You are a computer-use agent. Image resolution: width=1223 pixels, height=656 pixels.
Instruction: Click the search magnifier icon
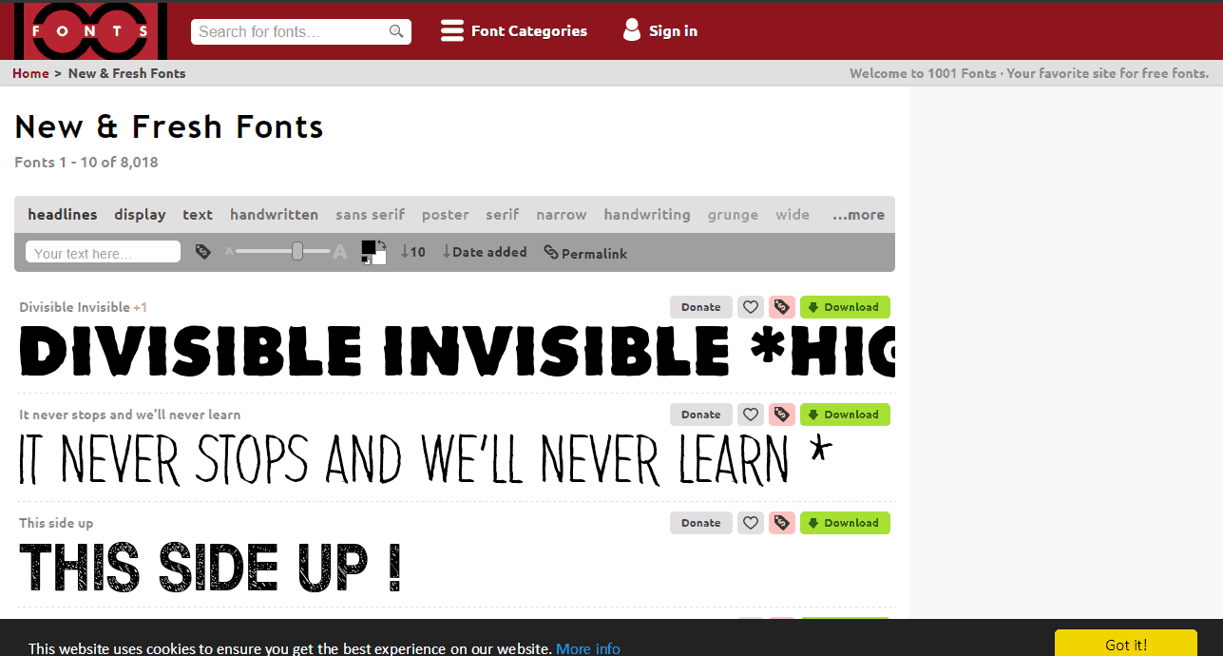coord(396,31)
